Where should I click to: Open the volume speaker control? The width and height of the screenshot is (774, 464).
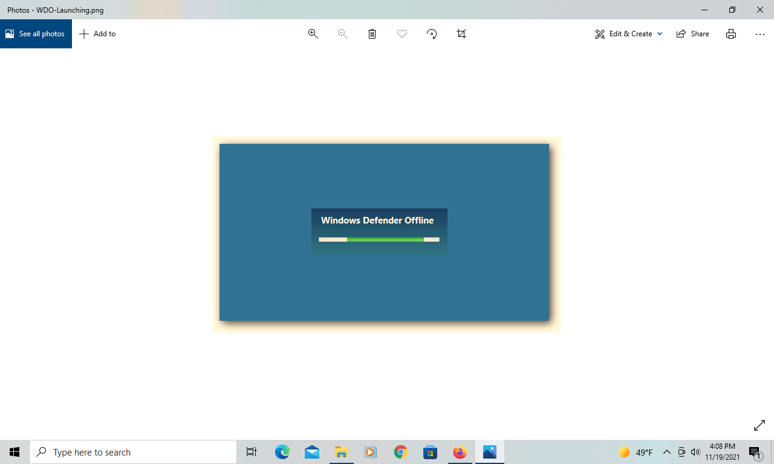pos(695,452)
